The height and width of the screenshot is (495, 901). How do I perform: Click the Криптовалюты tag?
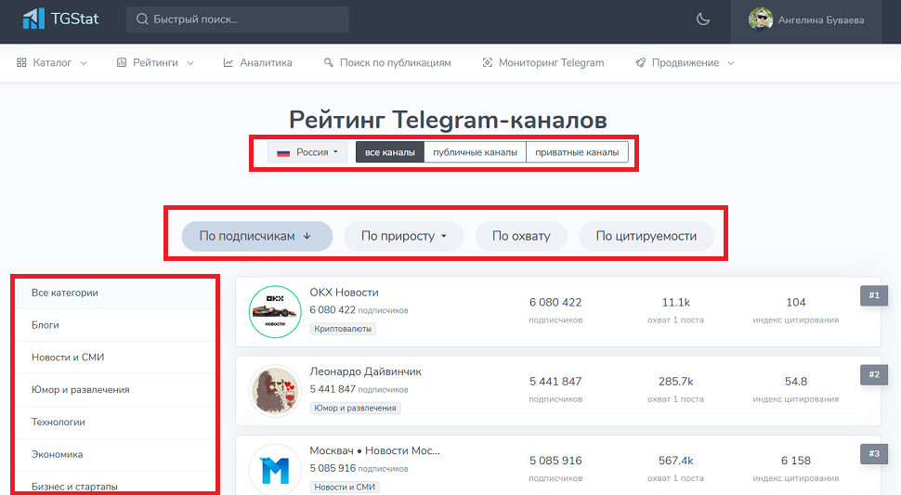(x=343, y=329)
